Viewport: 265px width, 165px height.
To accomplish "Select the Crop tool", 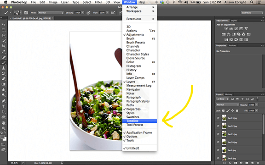I will click(3, 46).
